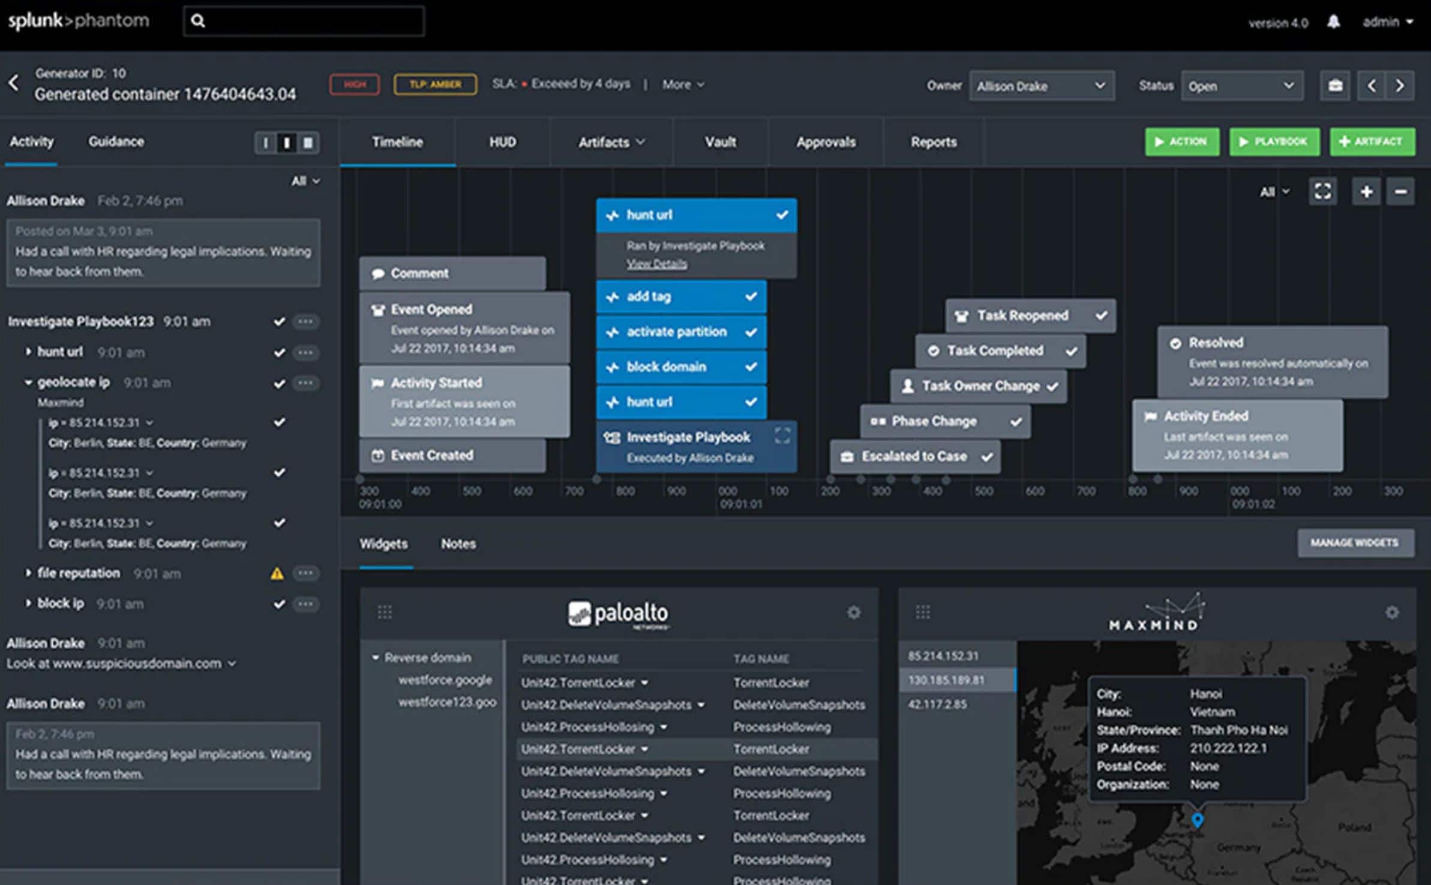Open the Notes tab in the widgets panel
This screenshot has height=885, width=1431.
click(458, 544)
